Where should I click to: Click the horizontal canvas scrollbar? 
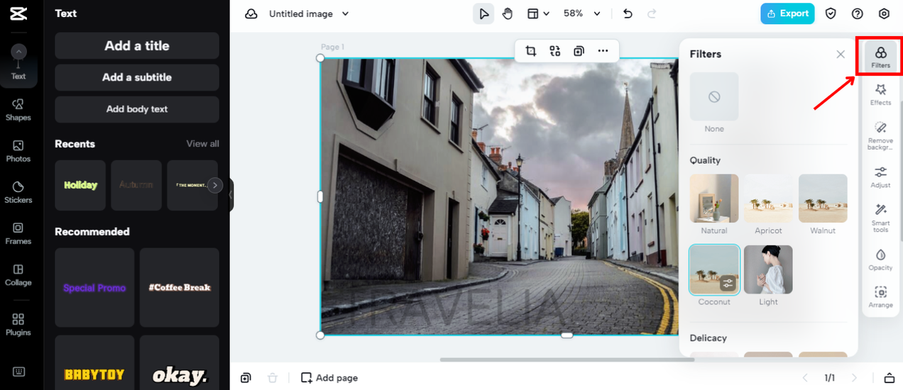click(x=567, y=360)
